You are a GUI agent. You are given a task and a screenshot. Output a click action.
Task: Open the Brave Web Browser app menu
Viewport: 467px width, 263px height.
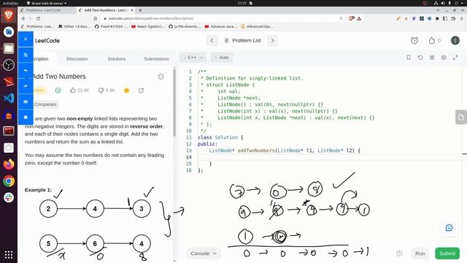pos(47,3)
